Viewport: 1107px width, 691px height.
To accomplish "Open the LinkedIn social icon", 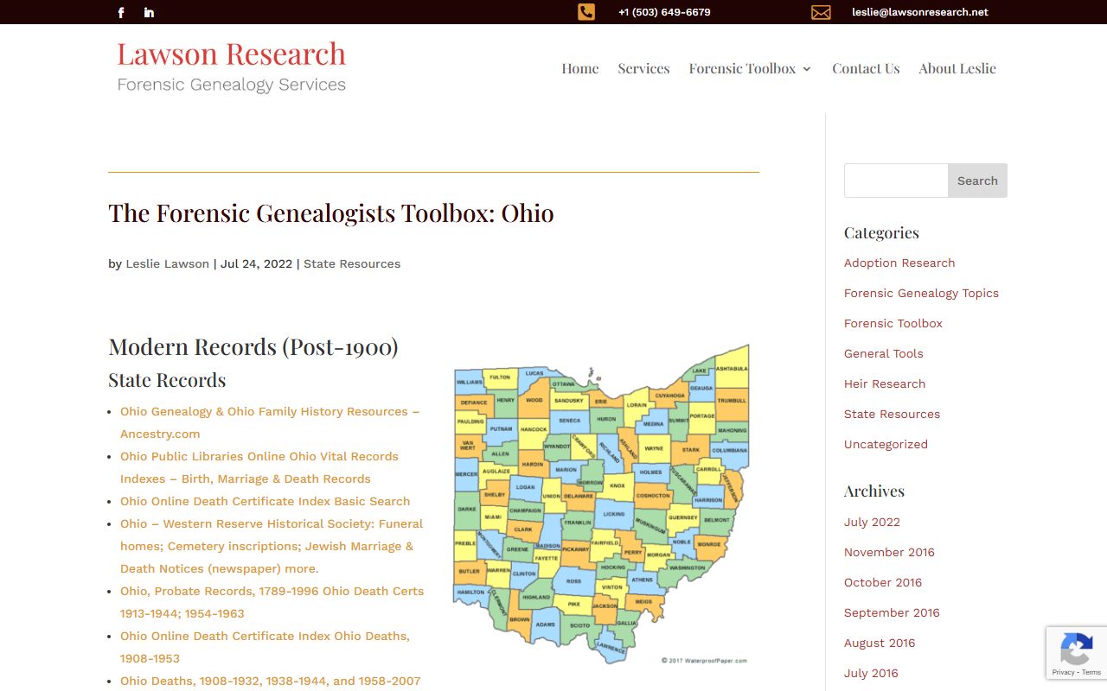I will pyautogui.click(x=149, y=12).
